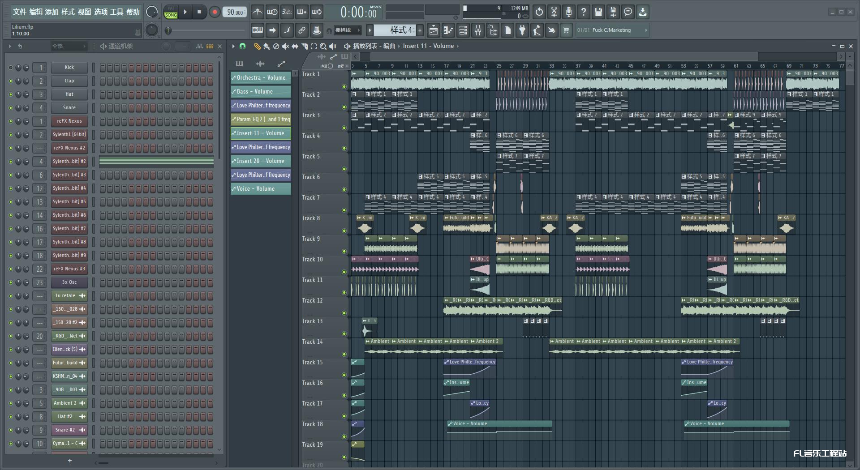Viewport: 860px width, 470px height.
Task: Mute Track 1 with its green dot
Action: 344,87
